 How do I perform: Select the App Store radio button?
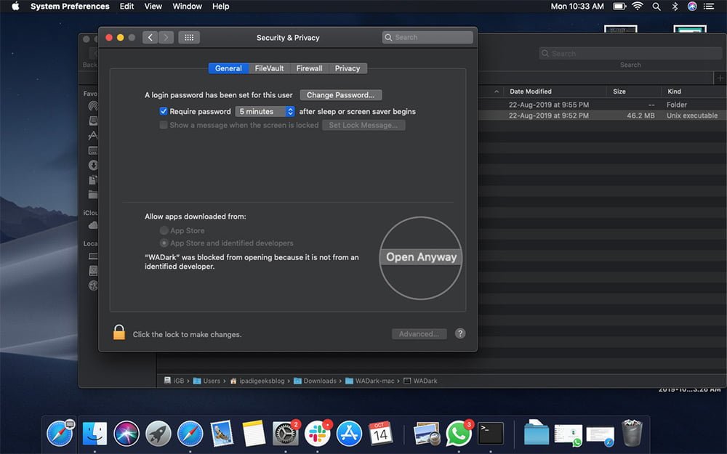click(164, 230)
